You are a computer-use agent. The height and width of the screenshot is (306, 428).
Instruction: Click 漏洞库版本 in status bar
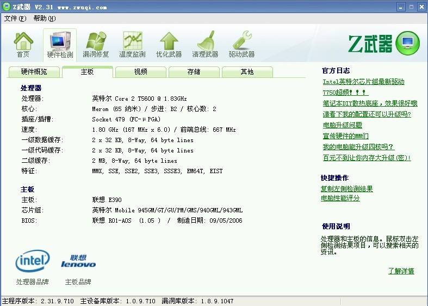pyautogui.click(x=197, y=301)
